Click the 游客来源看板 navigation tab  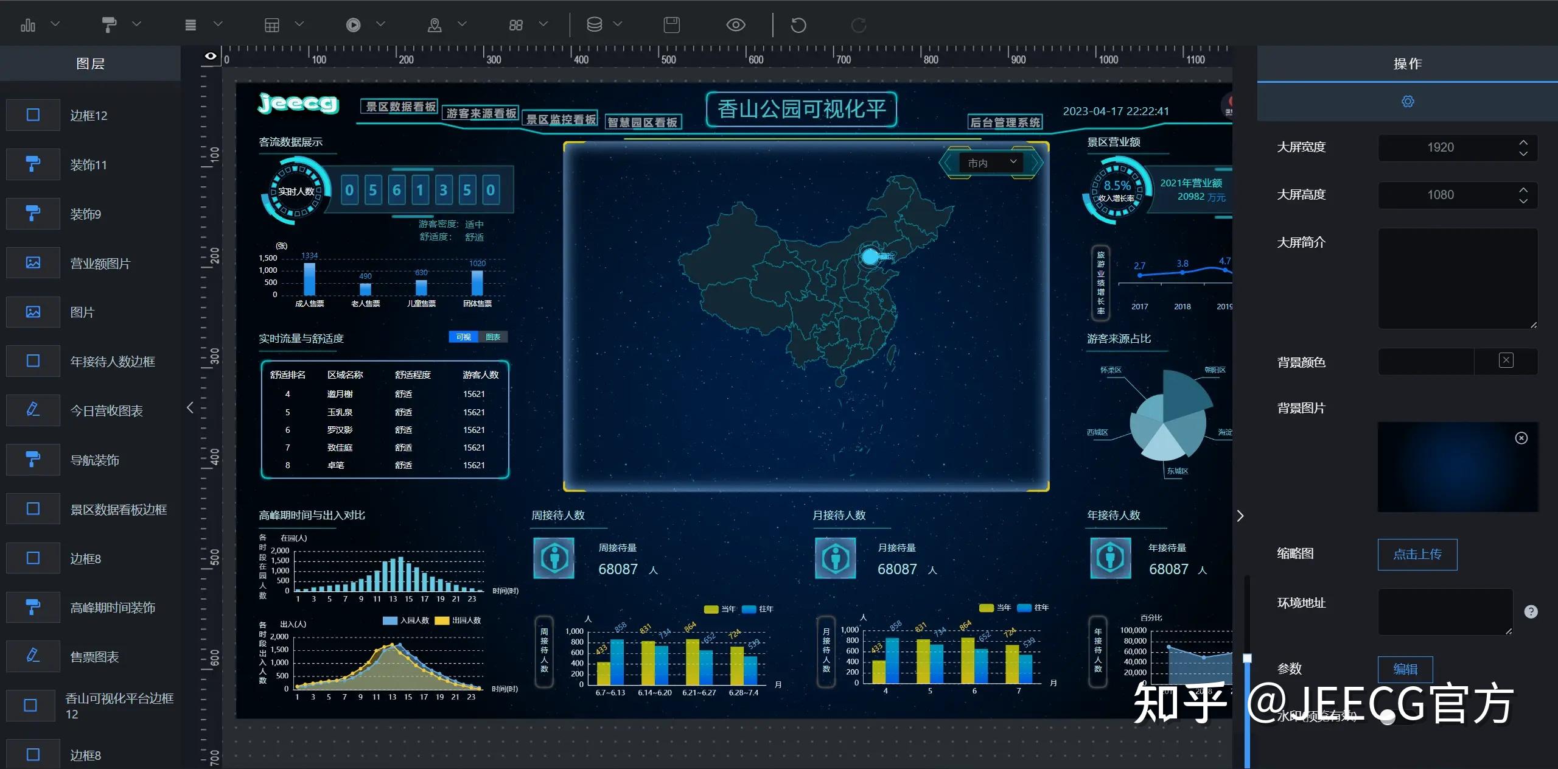point(481,113)
